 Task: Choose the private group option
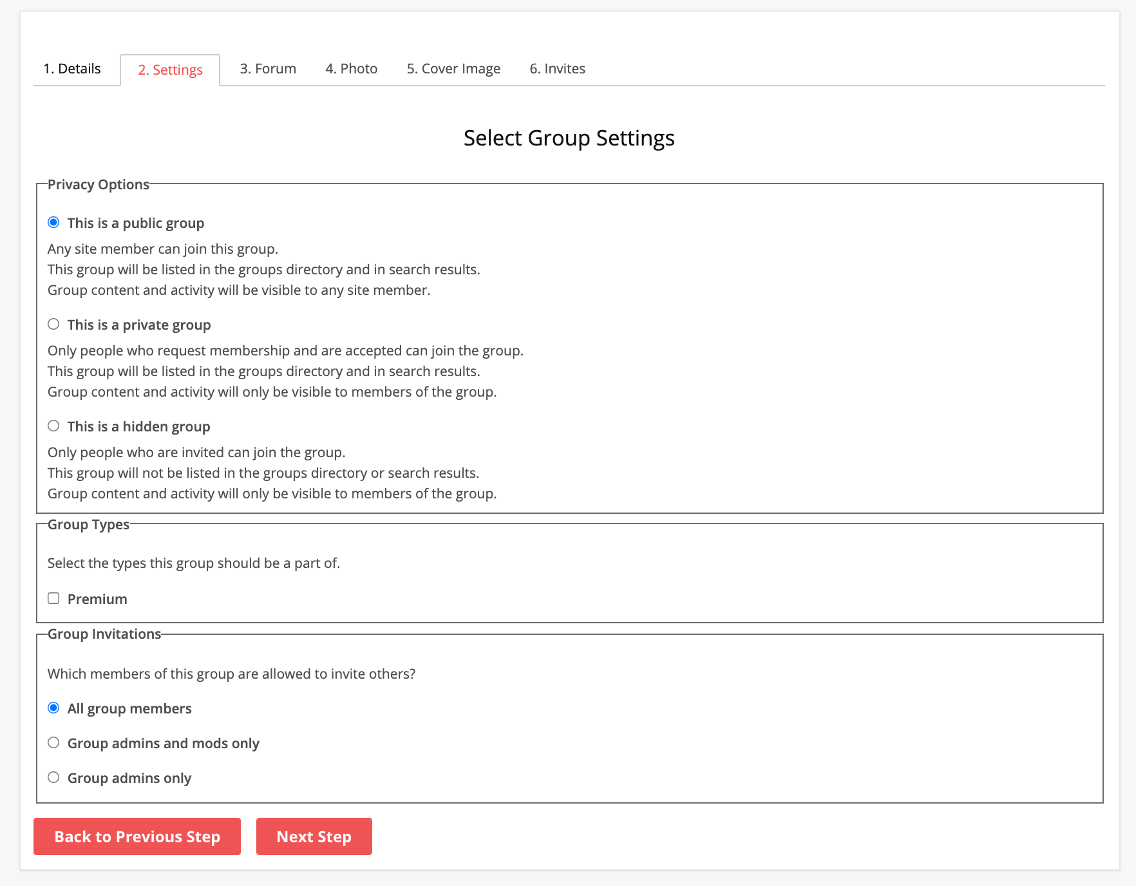click(x=53, y=324)
